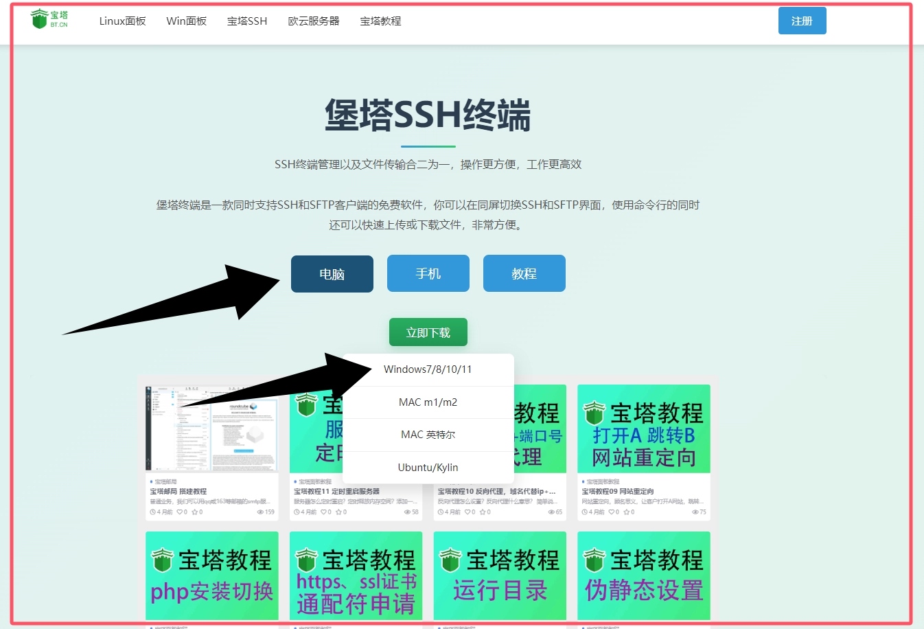Open the article title 宝塔教程09 网站重定向
924x629 pixels.
(x=618, y=492)
